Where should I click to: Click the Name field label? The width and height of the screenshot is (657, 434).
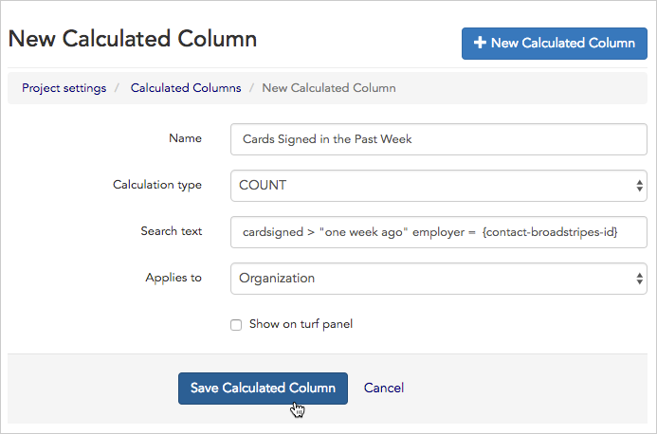[185, 138]
